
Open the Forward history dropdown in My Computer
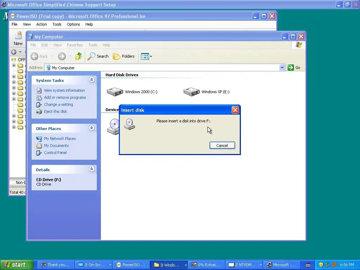70,56
